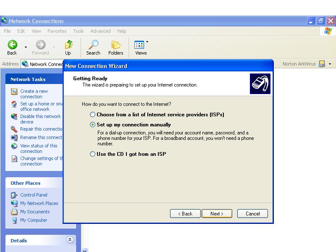This screenshot has width=336, height=252.
Task: Click the Network Tasks panel header
Action: [x=34, y=79]
